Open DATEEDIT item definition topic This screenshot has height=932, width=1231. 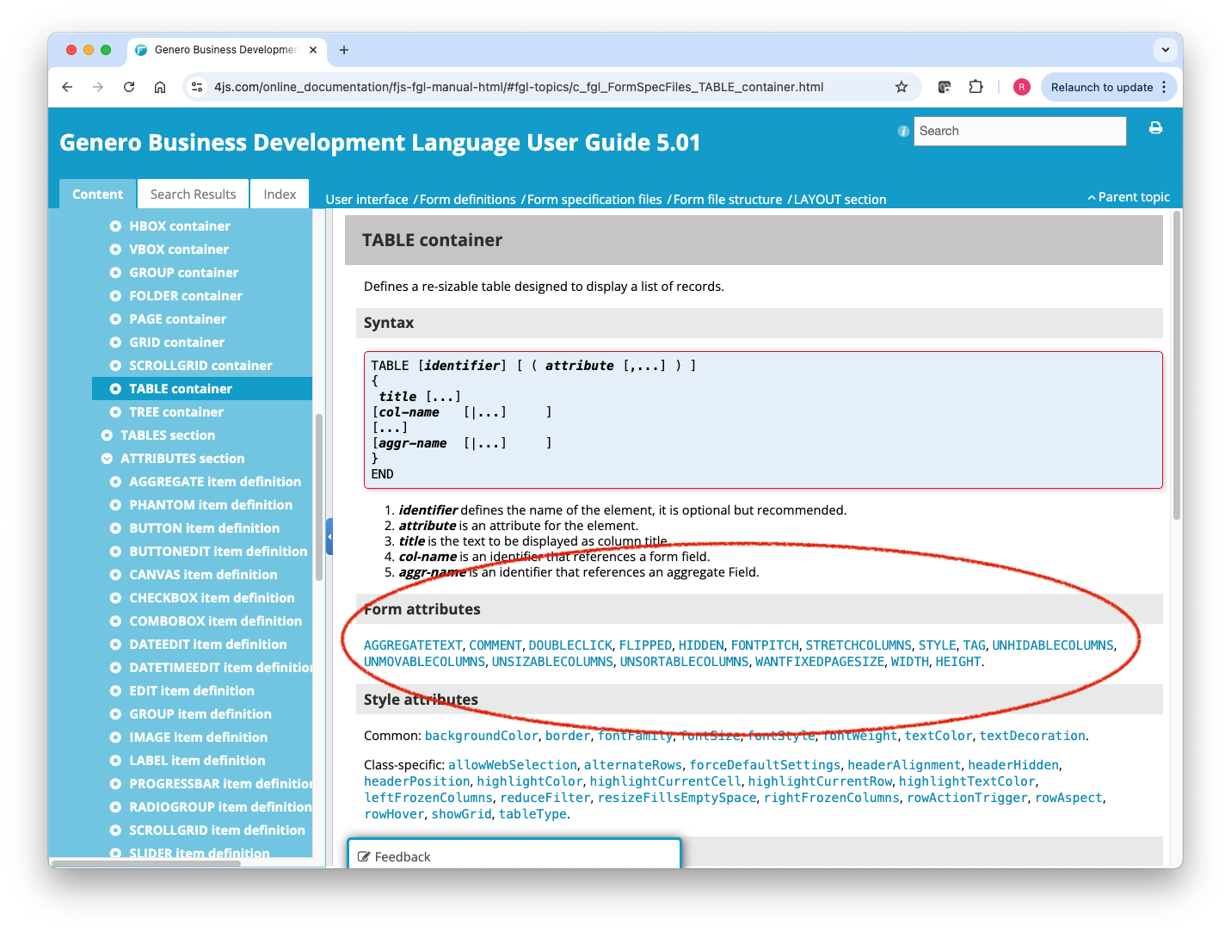[x=208, y=645]
